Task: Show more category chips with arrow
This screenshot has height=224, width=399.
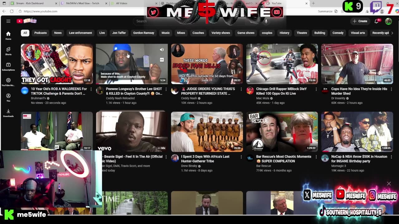Action: pyautogui.click(x=392, y=33)
